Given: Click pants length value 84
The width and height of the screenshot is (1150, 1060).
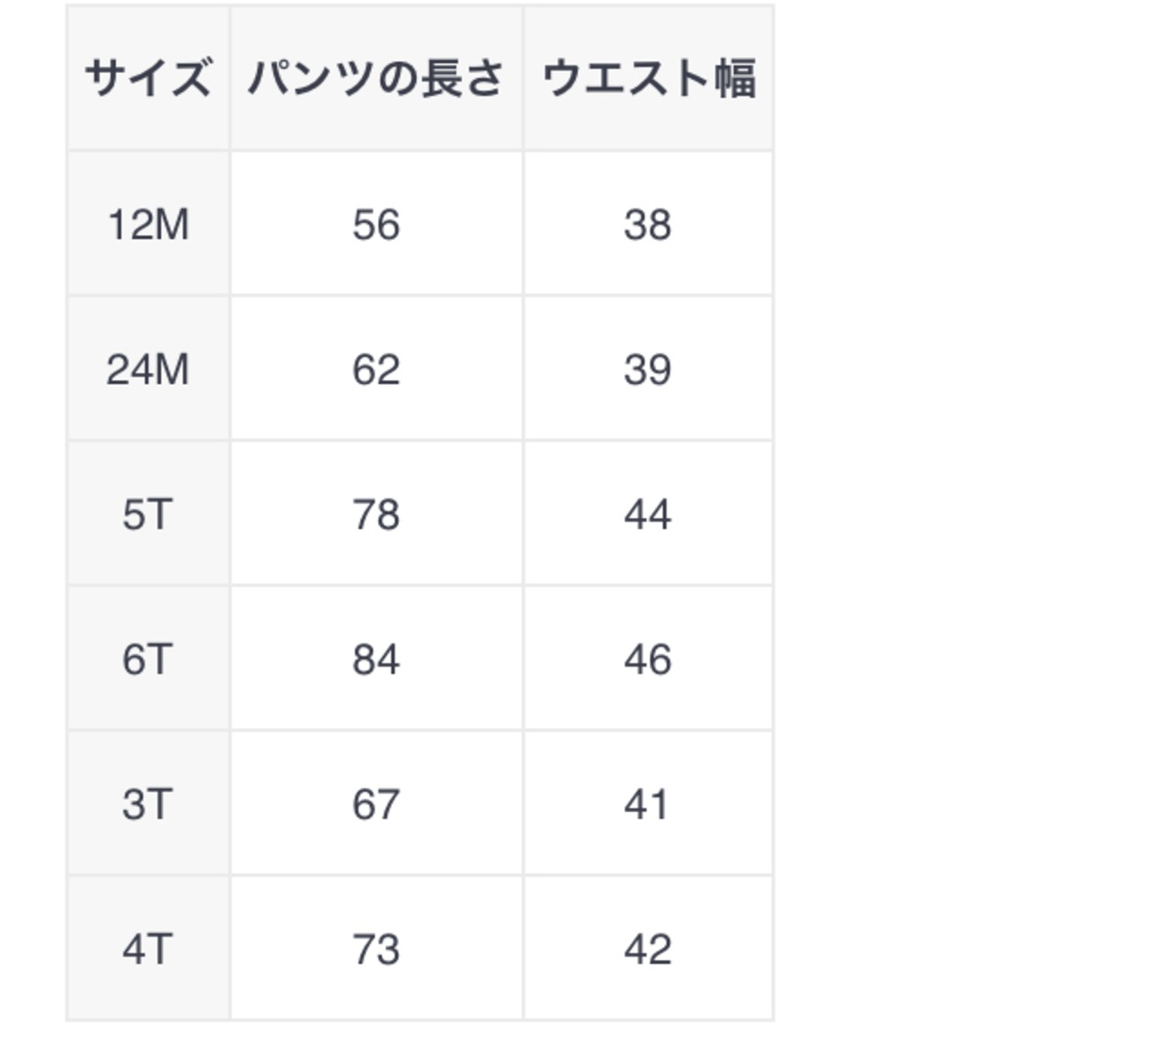Looking at the screenshot, I should click(376, 659).
